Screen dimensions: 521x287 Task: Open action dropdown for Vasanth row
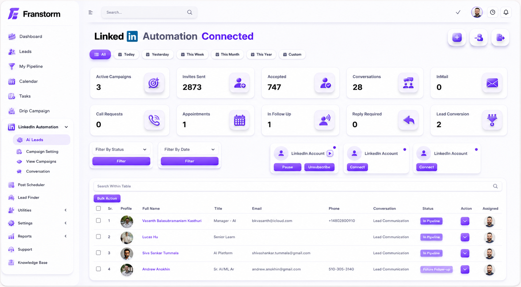coord(465,221)
